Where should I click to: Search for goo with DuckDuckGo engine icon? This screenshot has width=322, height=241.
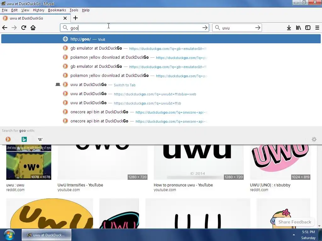coord(8,139)
